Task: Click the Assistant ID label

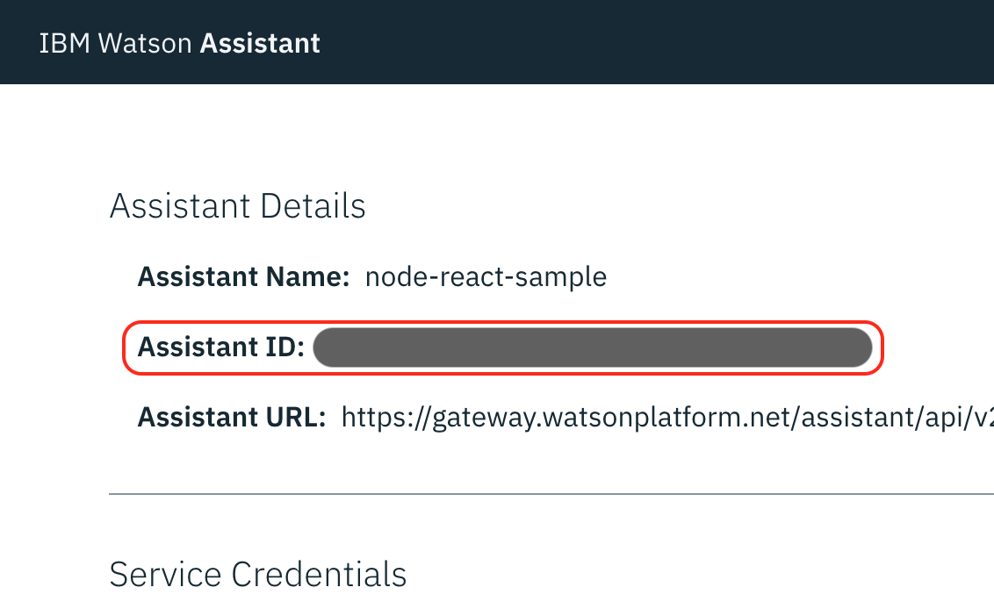Action: point(221,347)
